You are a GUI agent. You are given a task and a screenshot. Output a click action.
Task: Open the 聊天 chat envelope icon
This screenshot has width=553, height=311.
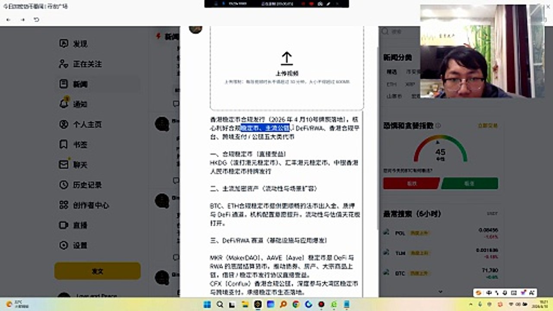64,165
